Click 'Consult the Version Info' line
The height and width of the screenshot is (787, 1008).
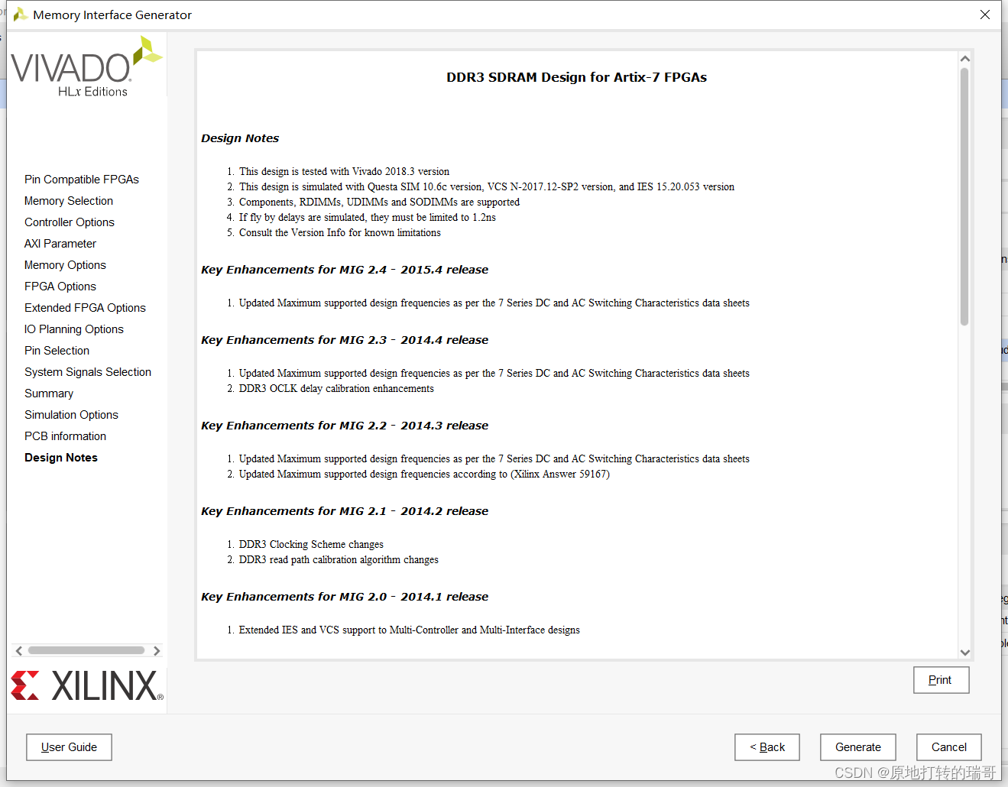point(340,233)
